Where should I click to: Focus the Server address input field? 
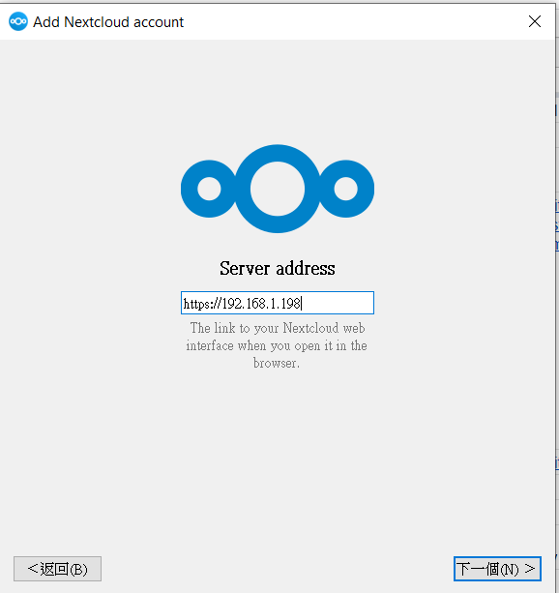click(x=278, y=303)
